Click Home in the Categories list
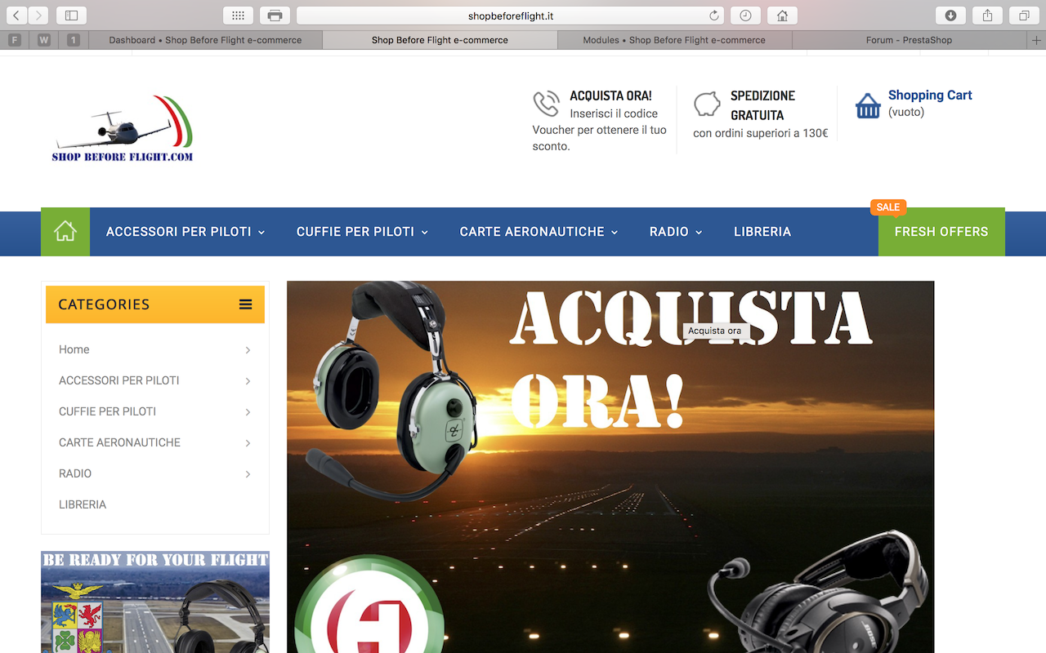Viewport: 1046px width, 653px height. [x=74, y=349]
